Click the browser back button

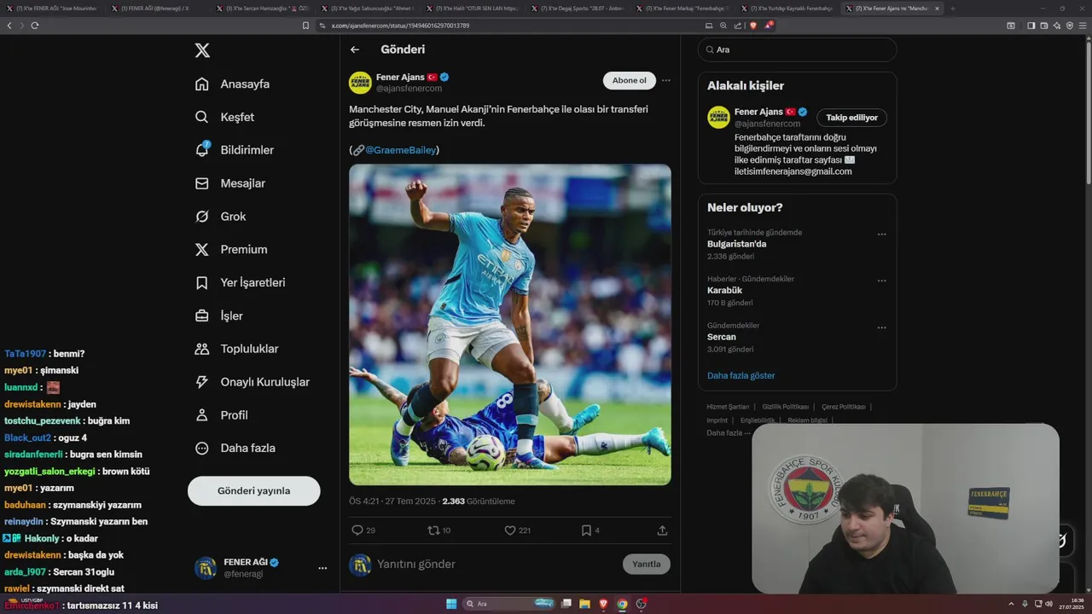click(x=9, y=26)
